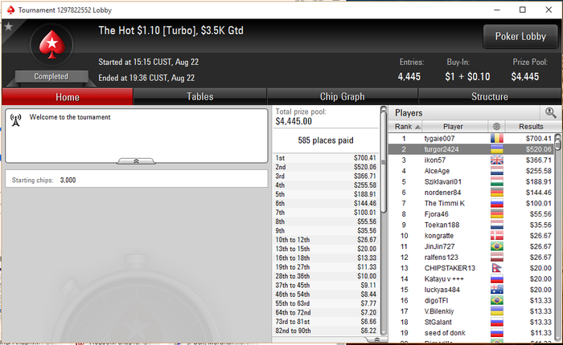This screenshot has height=345, width=563.
Task: Sort by the Results column header
Action: pos(531,127)
